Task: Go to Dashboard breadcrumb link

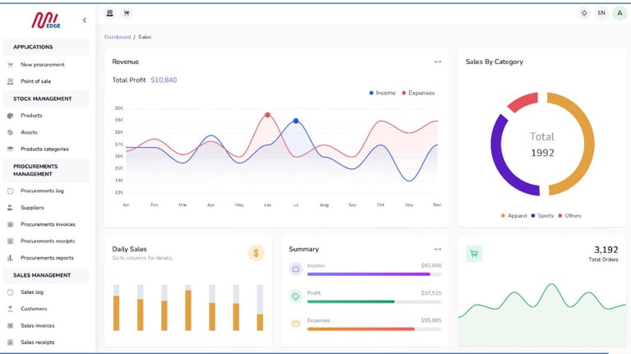Action: click(117, 37)
